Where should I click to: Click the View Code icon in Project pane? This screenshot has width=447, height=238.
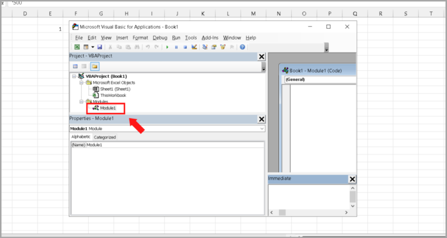point(75,66)
